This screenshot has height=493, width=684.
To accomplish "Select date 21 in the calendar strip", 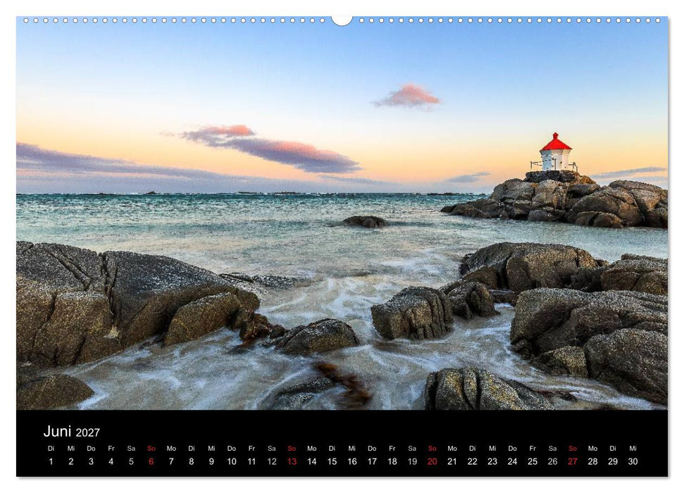I will [x=452, y=461].
